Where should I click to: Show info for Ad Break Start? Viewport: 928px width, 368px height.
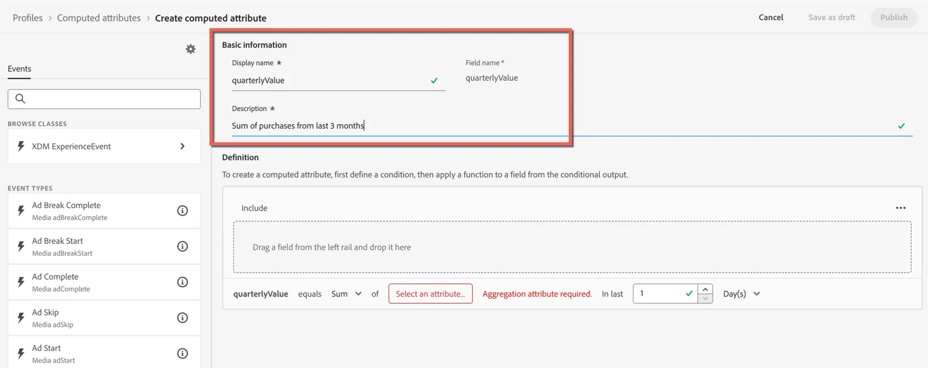click(182, 246)
